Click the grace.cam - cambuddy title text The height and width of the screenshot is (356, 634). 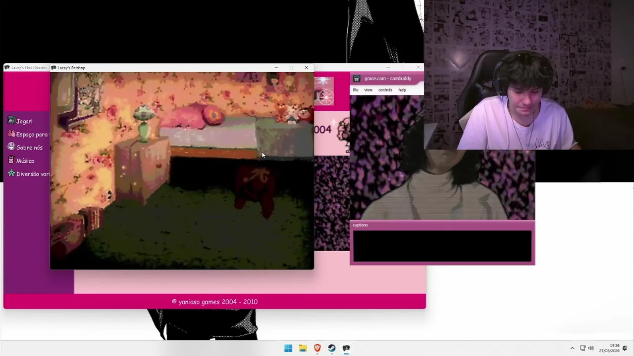tap(388, 79)
